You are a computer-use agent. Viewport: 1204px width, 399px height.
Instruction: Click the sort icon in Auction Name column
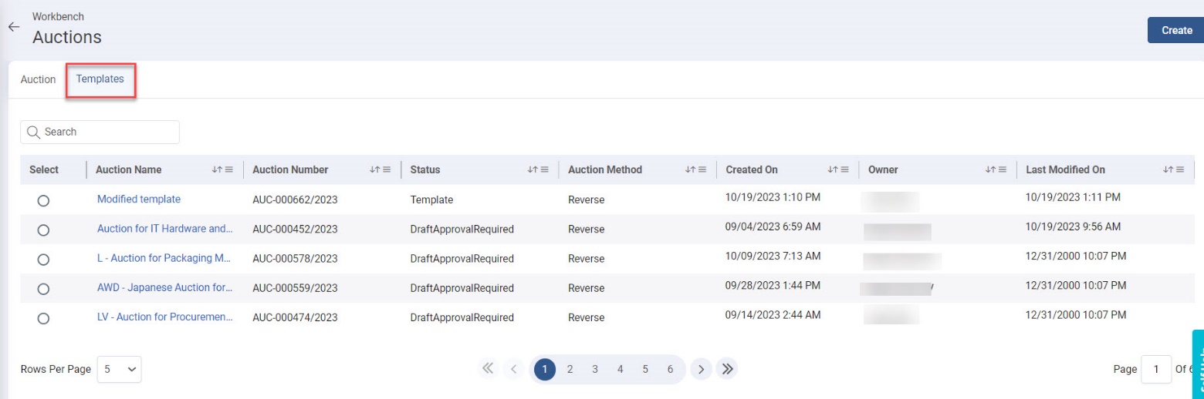(217, 169)
